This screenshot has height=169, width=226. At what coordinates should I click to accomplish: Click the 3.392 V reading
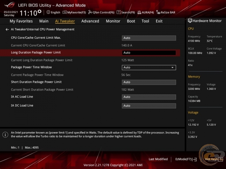coord(192,137)
